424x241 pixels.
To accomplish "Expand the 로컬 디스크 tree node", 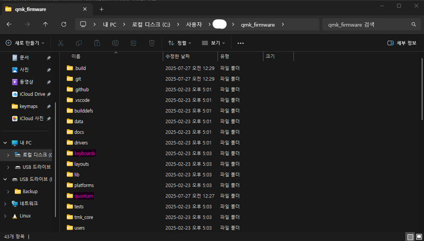I will (8, 155).
